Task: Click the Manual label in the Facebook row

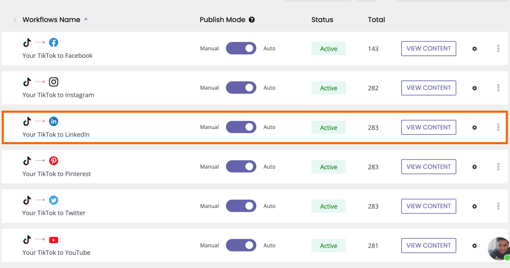Action: [210, 48]
